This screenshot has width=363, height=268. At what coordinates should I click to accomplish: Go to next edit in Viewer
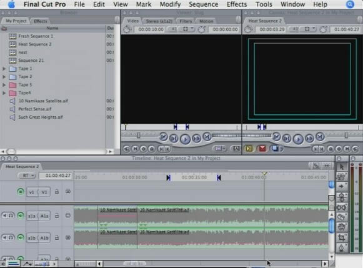tap(207, 137)
